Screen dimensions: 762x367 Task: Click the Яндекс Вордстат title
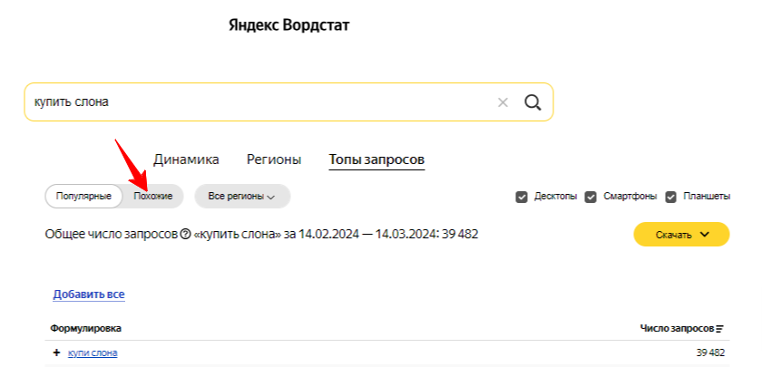click(289, 25)
